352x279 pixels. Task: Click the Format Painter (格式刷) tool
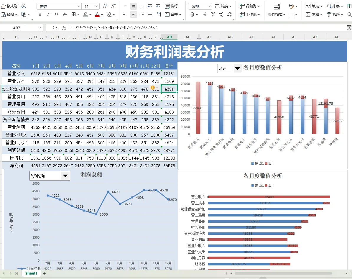(x=9, y=6)
